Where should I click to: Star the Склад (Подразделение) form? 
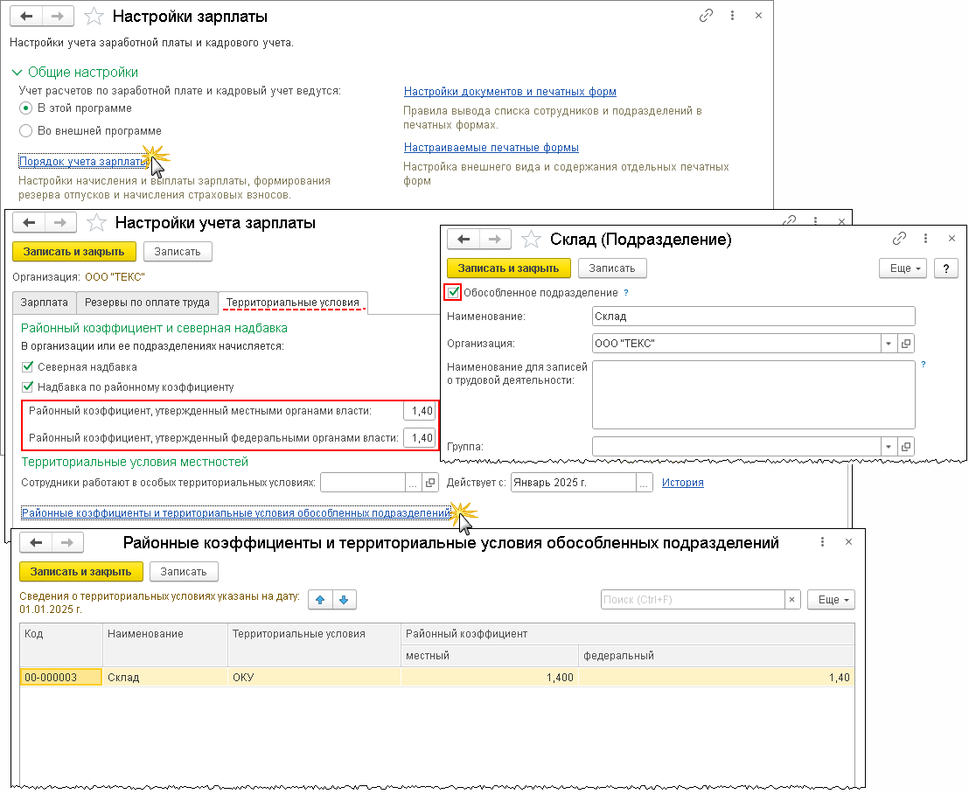click(x=531, y=239)
